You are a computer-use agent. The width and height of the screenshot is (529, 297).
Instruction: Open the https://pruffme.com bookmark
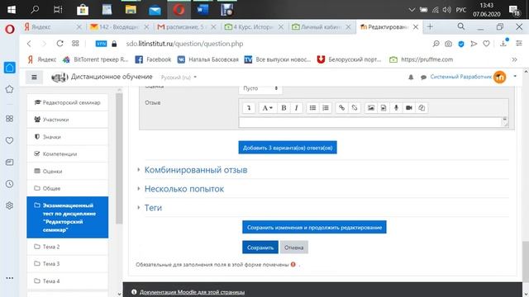coord(421,59)
